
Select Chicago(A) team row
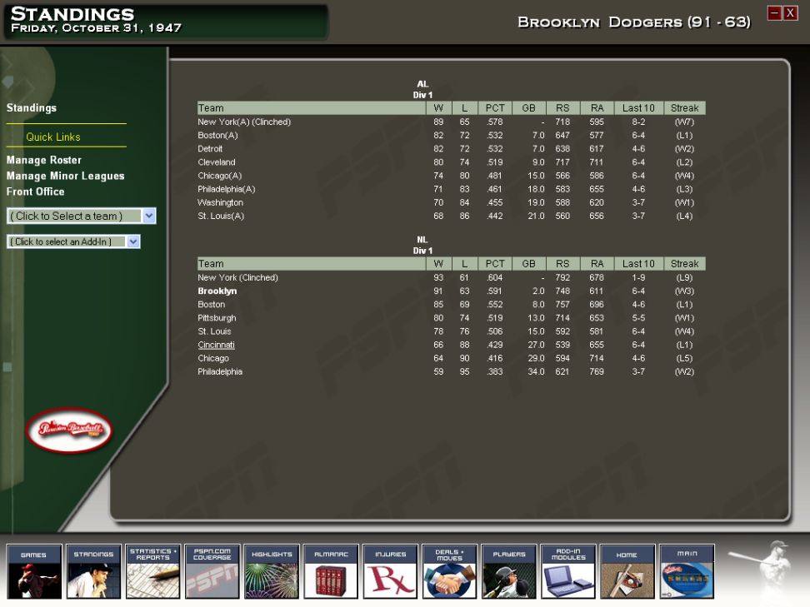click(x=451, y=176)
